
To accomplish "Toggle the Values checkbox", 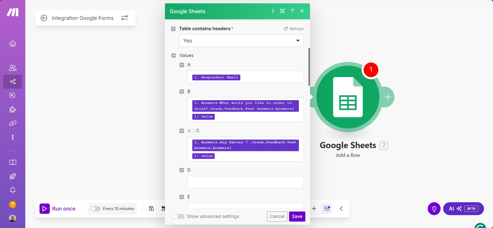I will pyautogui.click(x=173, y=55).
